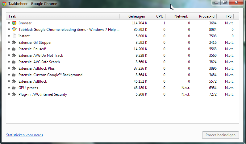Image resolution: width=246 pixels, height=144 pixels.
Task: Click the tab icon for Windows 7 Help
Action: [x=14, y=30]
